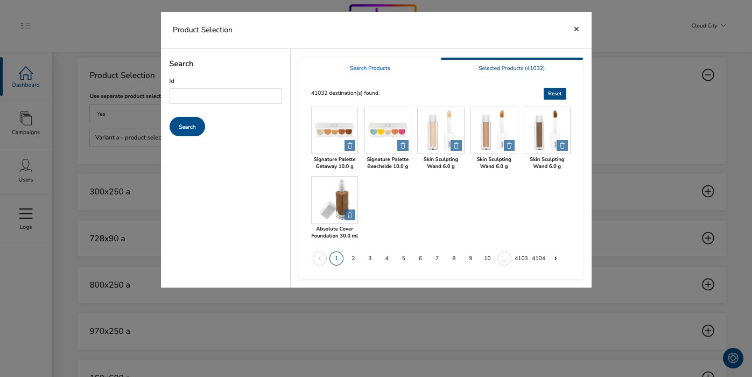This screenshot has width=752, height=377.
Task: Open the Cloud City account dropdown
Action: pos(708,26)
